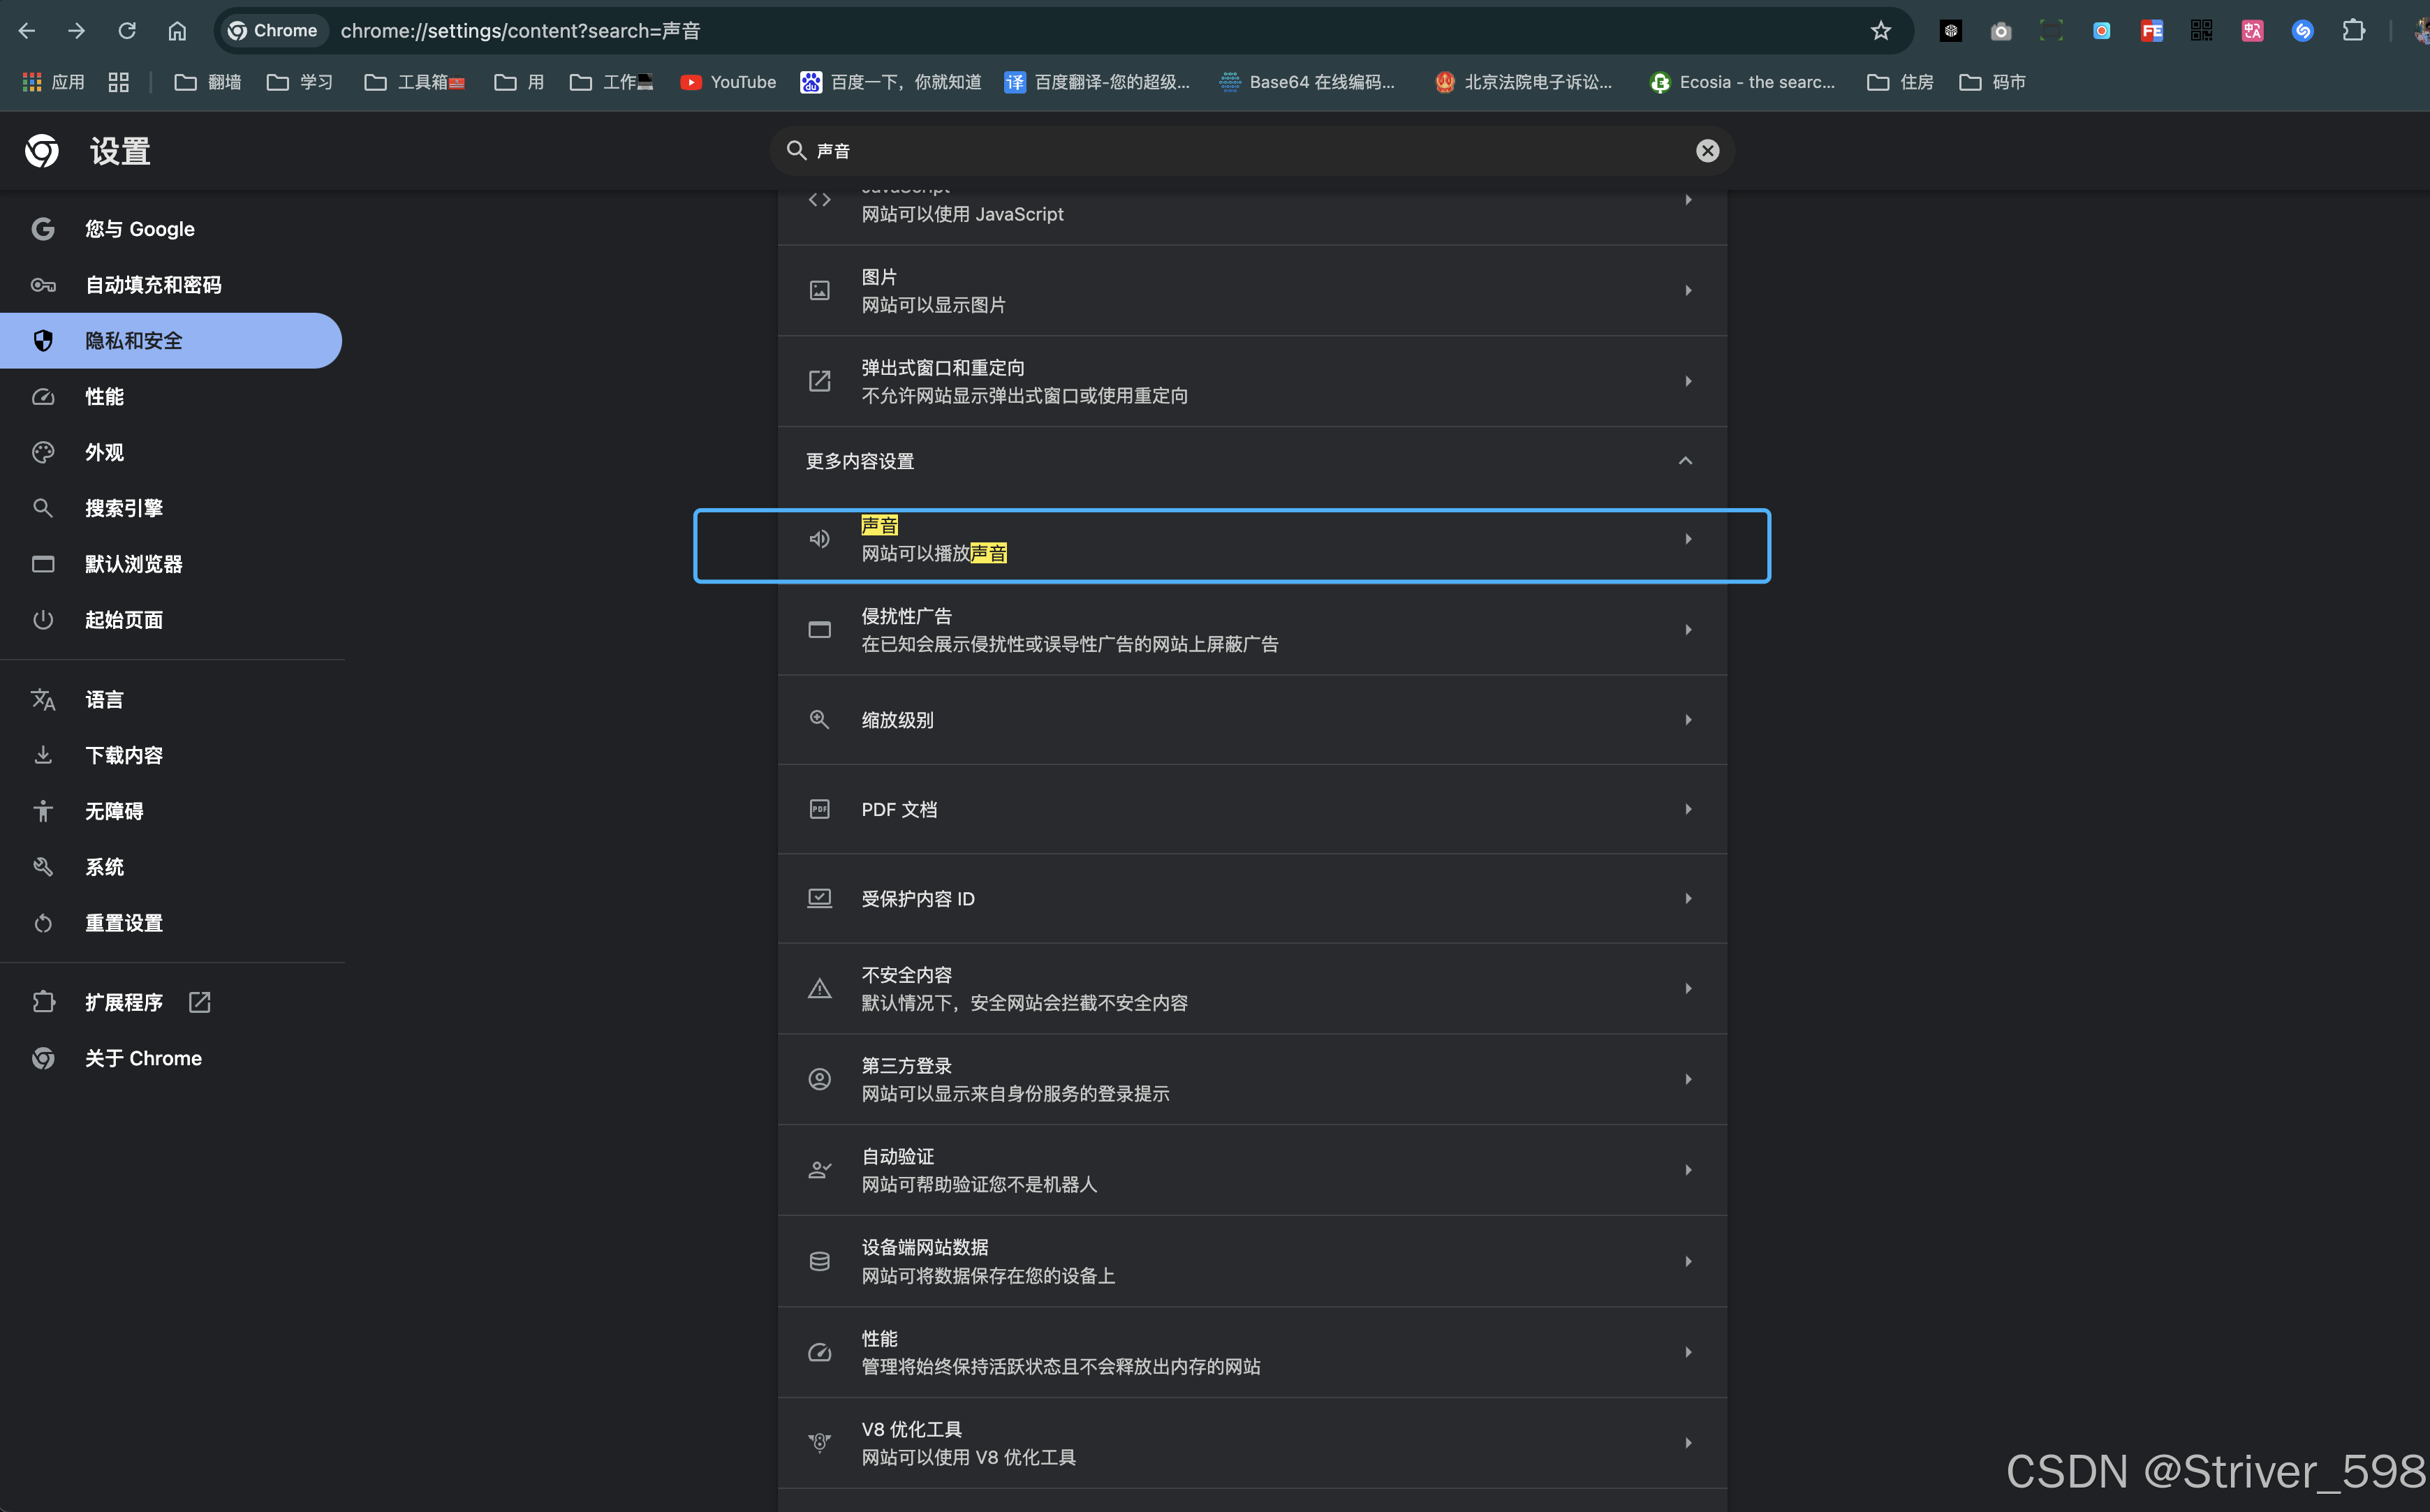This screenshot has height=1512, width=2430.
Task: Clear the settings search field
Action: pos(1707,151)
